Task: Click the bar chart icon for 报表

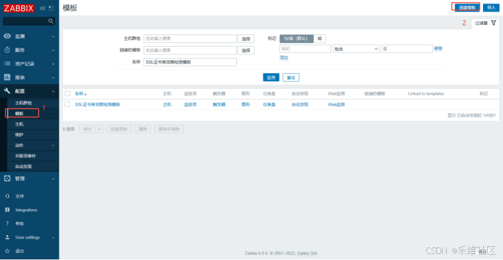Action: [x=7, y=77]
